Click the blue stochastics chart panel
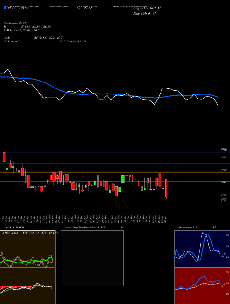The image size is (230, 304). coord(202,249)
